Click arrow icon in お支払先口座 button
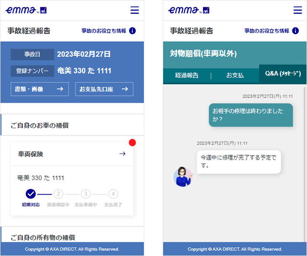Screen dimensions: 307x256 pos(125,89)
